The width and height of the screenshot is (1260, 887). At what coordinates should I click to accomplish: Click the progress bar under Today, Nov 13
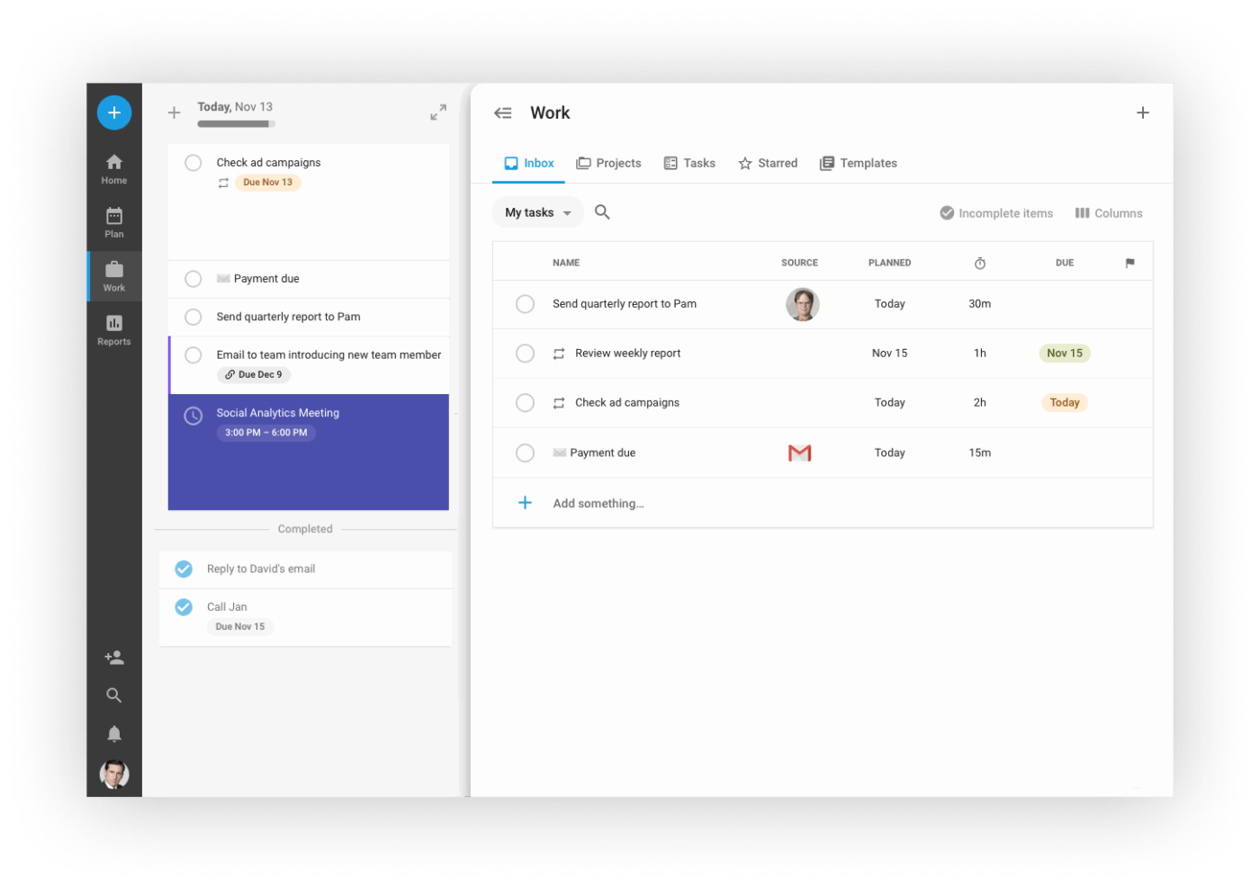(235, 122)
